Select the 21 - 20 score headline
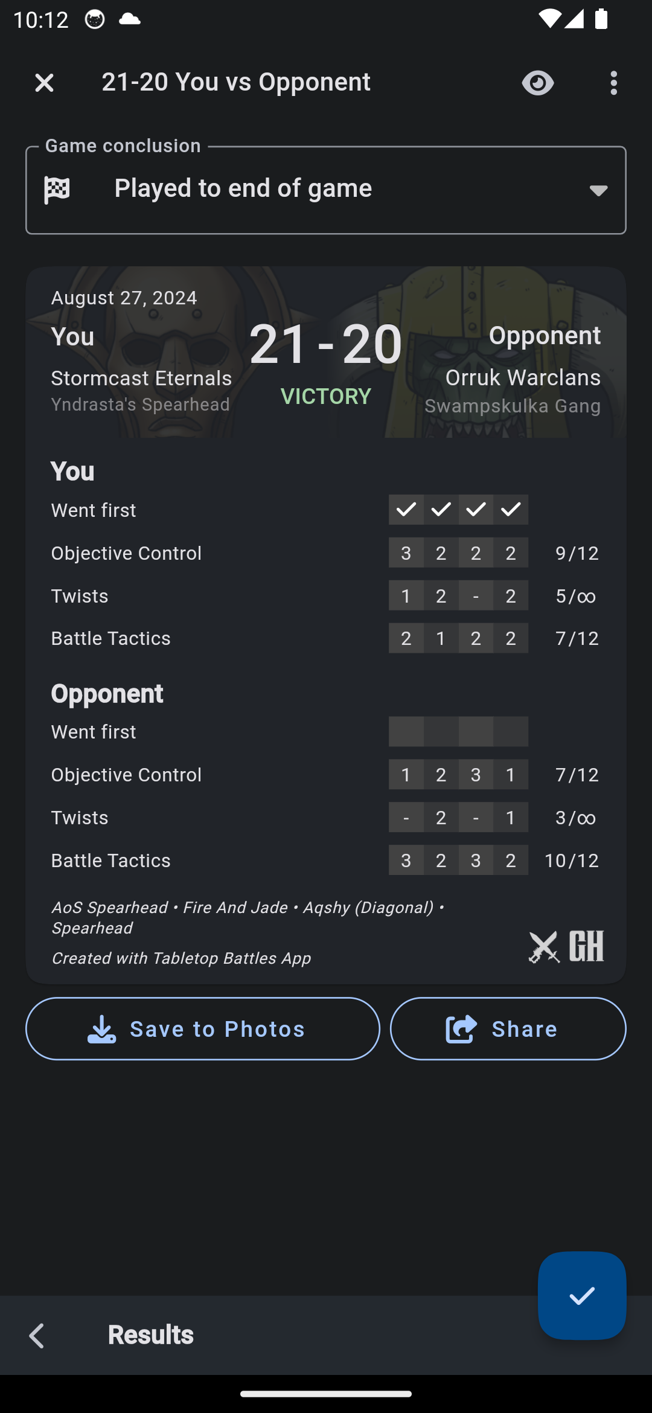This screenshot has width=652, height=1413. [x=325, y=344]
